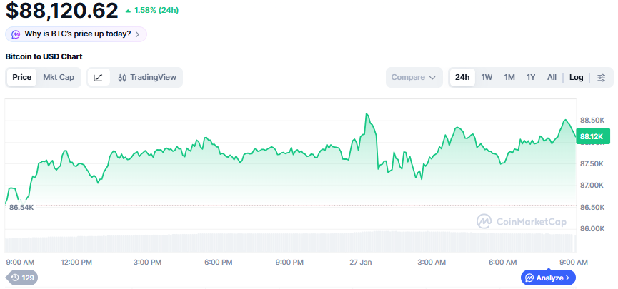
Task: Click the Analyze button icon
Action: click(x=529, y=278)
